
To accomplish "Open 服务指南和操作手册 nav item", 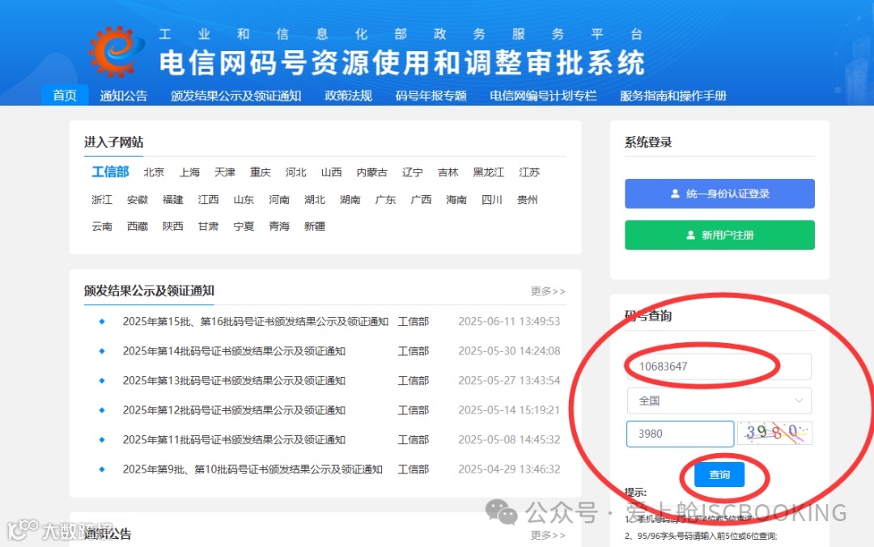I will (672, 95).
